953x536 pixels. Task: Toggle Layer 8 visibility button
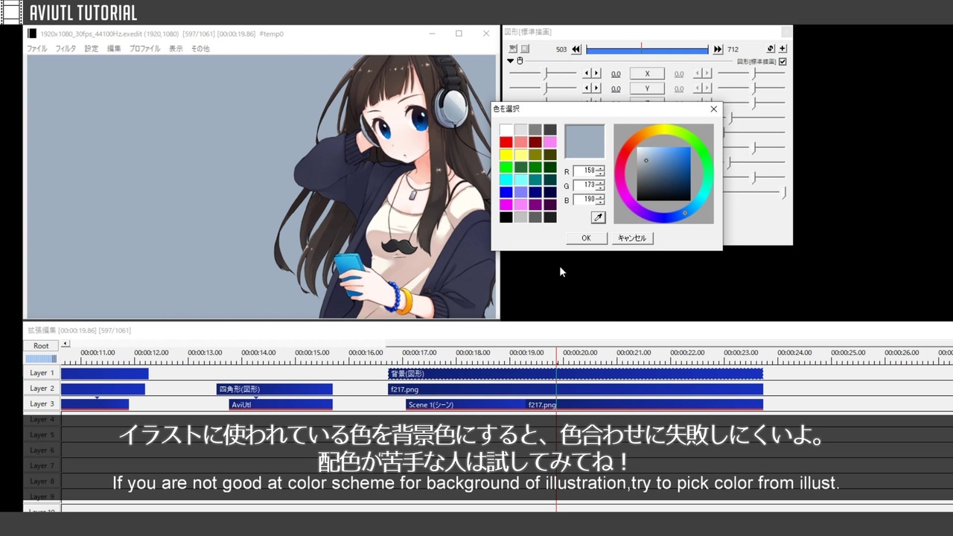pyautogui.click(x=42, y=482)
